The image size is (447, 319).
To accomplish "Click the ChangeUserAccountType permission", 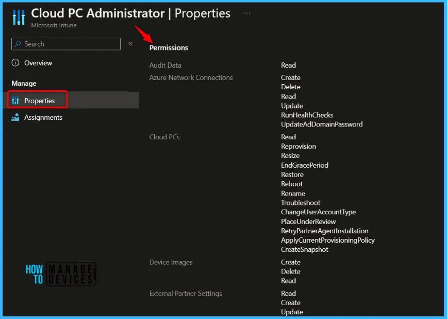I will (x=319, y=212).
